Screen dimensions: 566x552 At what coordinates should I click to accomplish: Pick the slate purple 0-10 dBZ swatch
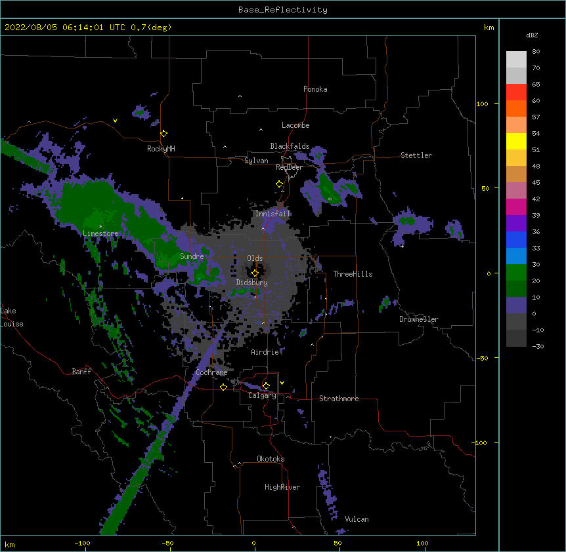click(x=516, y=306)
